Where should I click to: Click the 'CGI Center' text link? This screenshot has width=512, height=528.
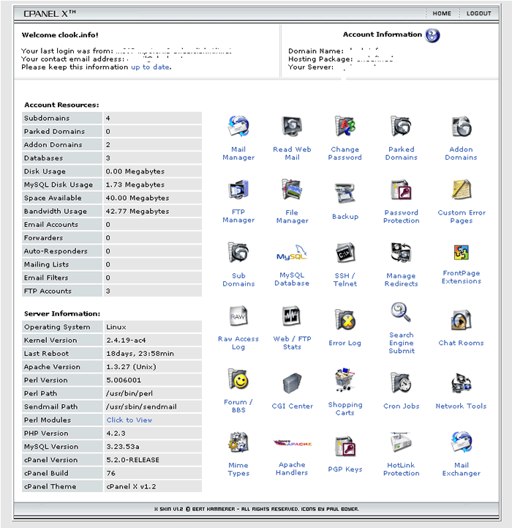point(292,406)
